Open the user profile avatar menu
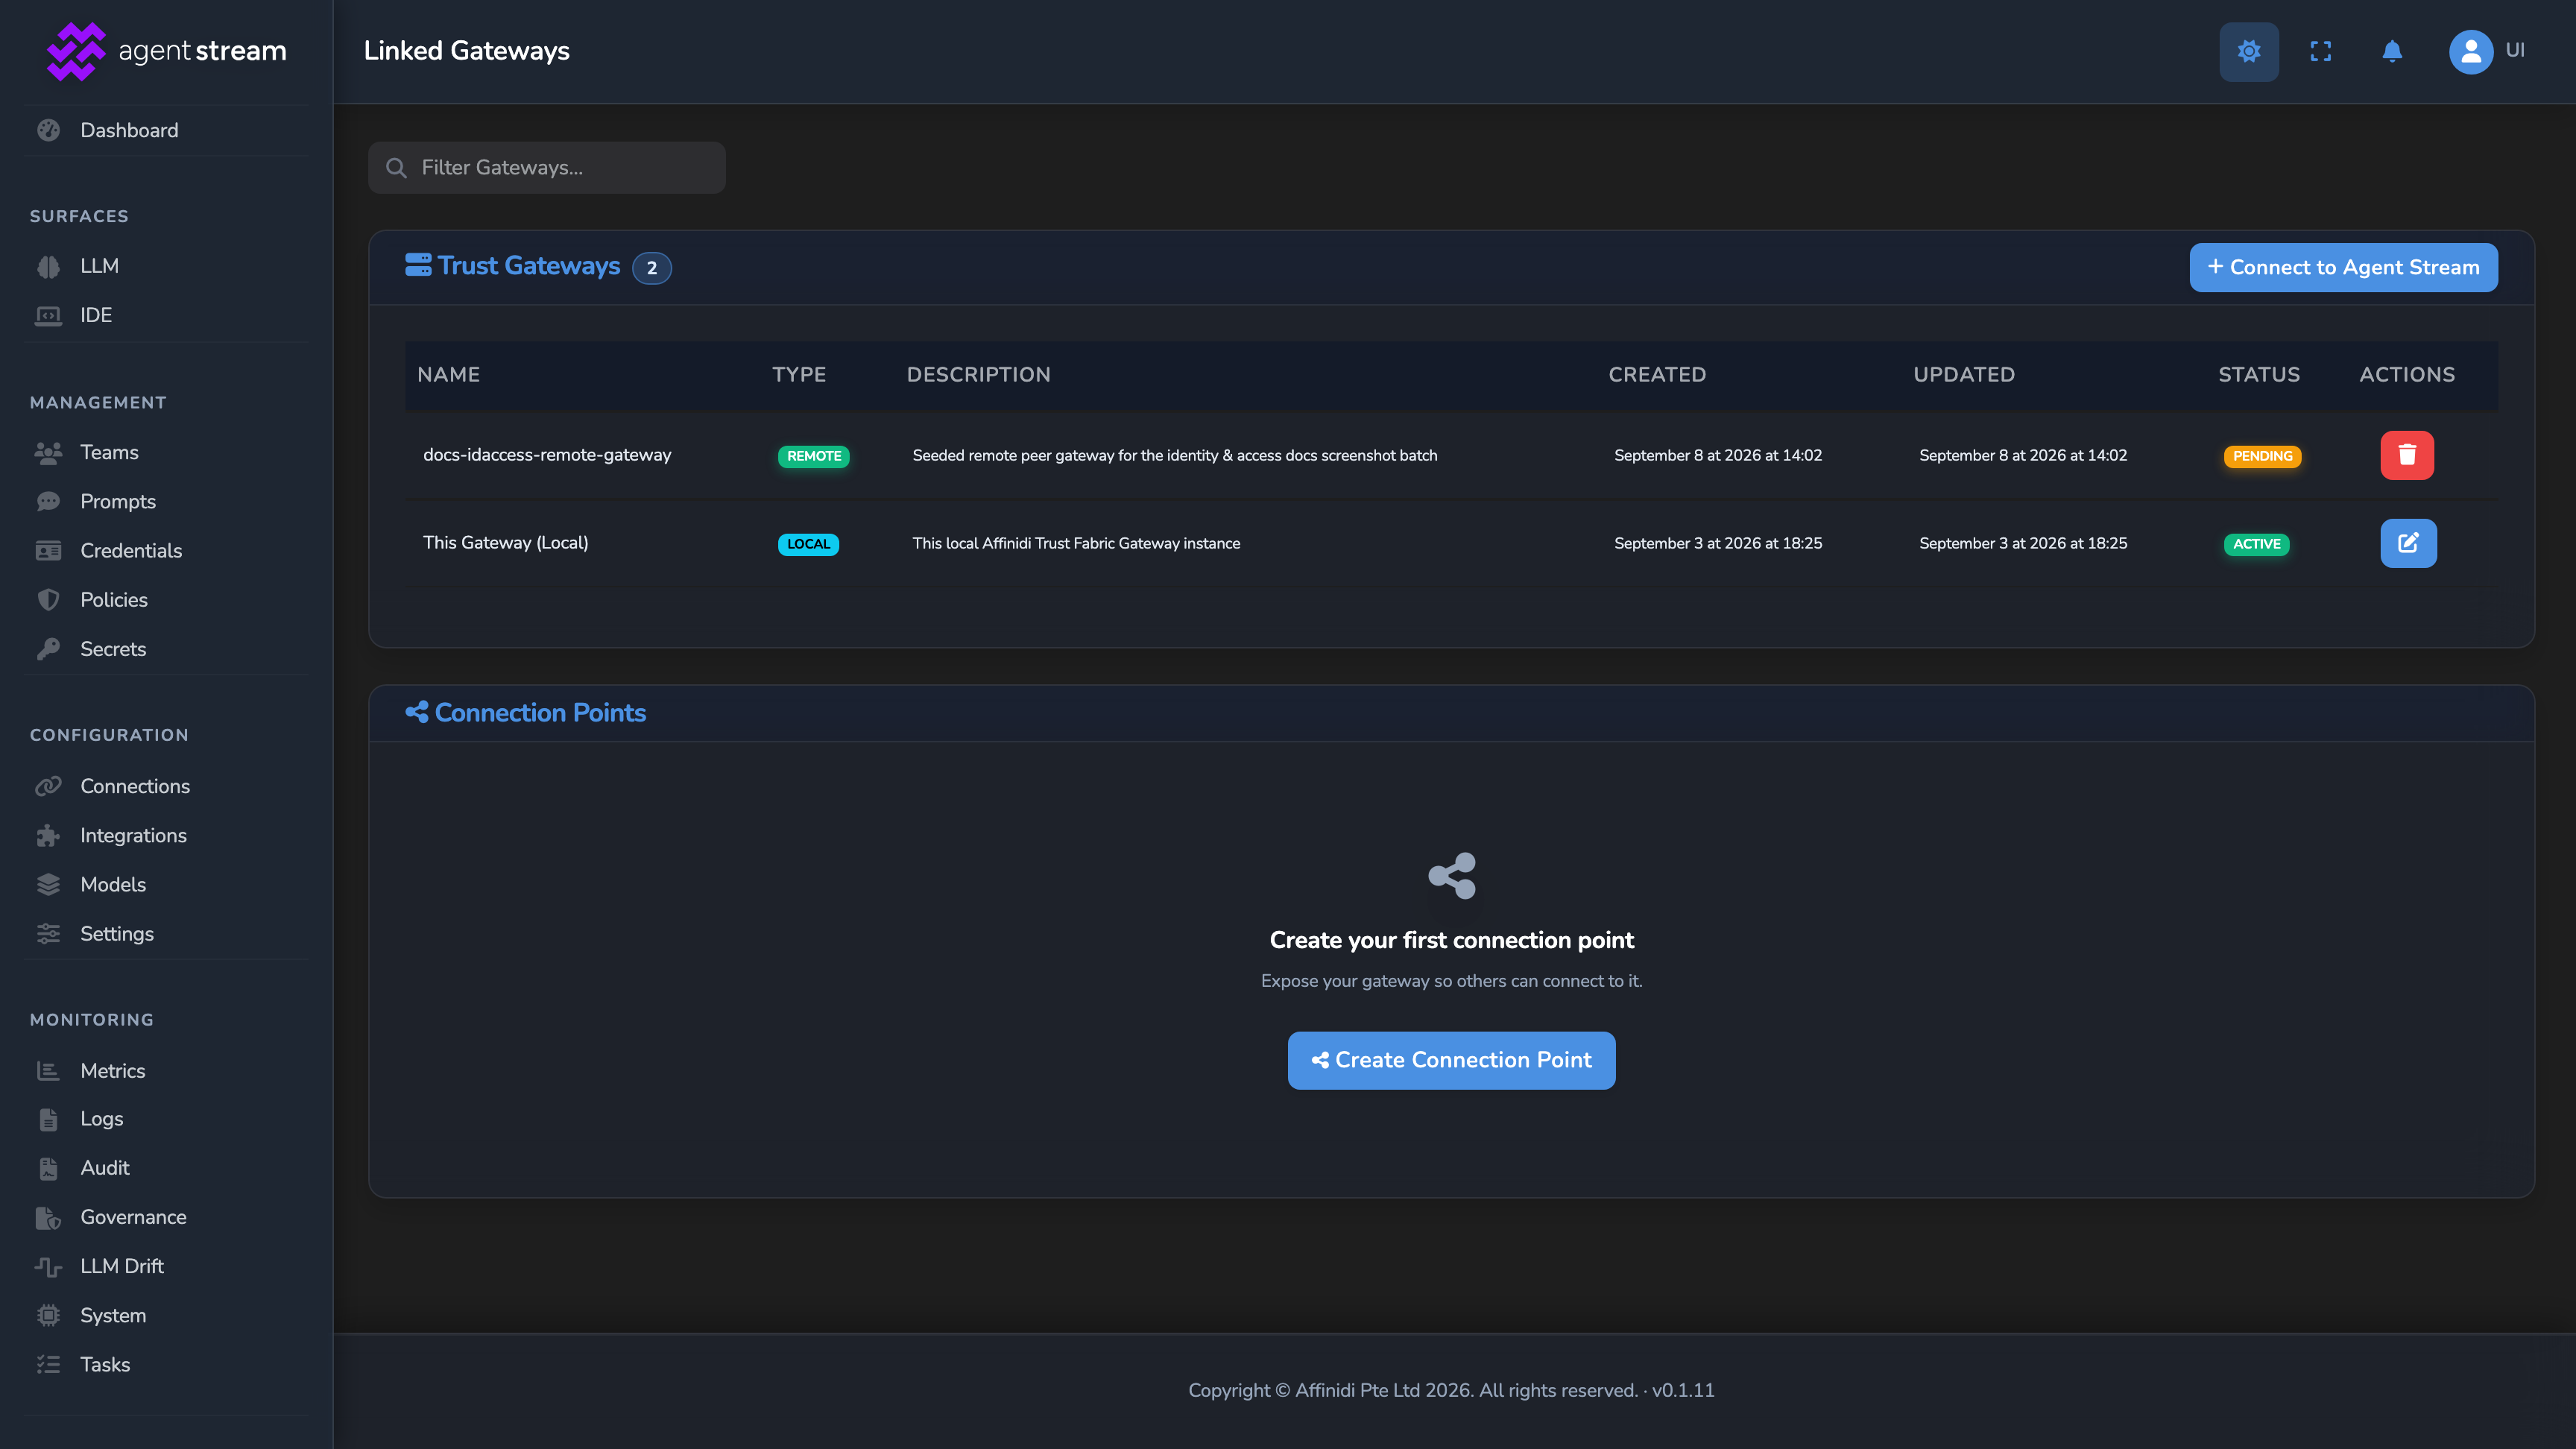 (x=2470, y=51)
